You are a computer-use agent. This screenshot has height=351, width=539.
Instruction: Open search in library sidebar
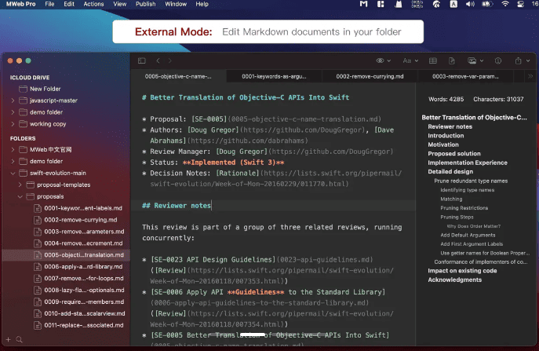point(20,340)
